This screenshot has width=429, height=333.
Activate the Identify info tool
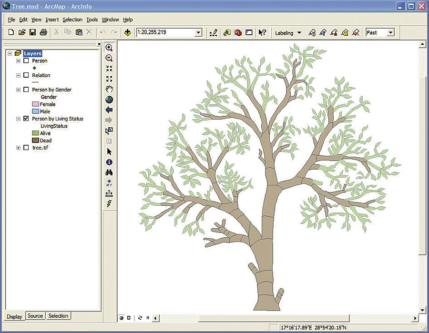[x=109, y=162]
